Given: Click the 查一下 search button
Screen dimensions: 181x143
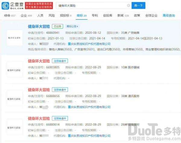Looking at the screenshot, I should click(x=138, y=5).
